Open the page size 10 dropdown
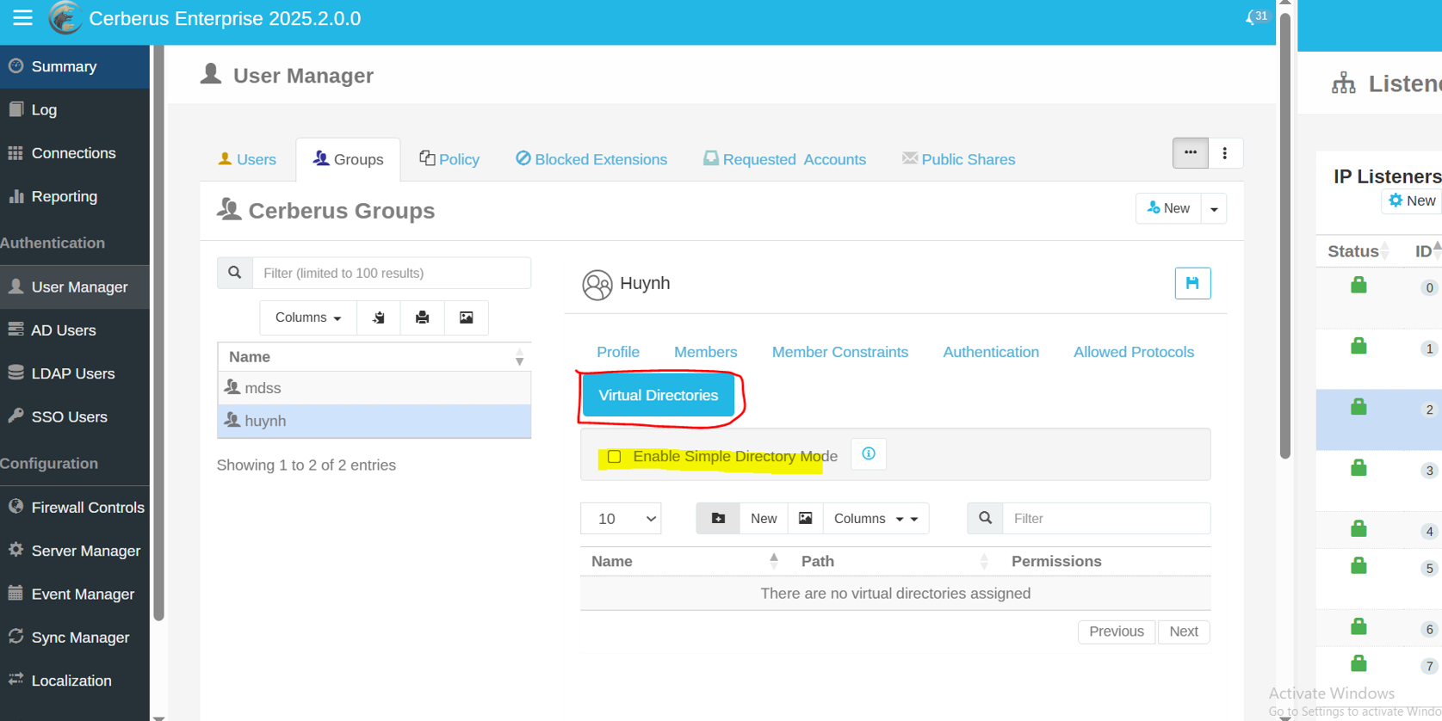 621,519
